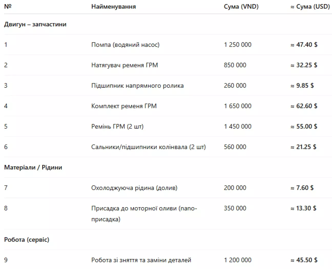
Task: Click the "№" column header
Action: 8,7
